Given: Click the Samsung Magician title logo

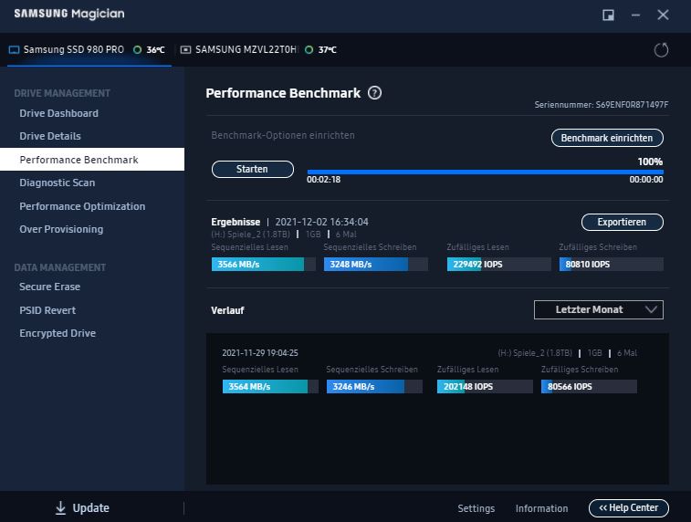Looking at the screenshot, I should [69, 14].
